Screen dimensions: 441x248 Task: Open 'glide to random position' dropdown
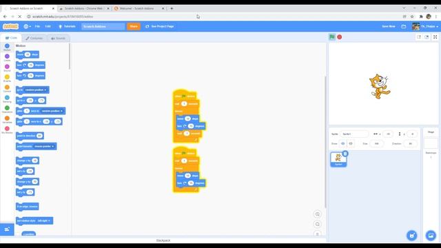pos(52,111)
